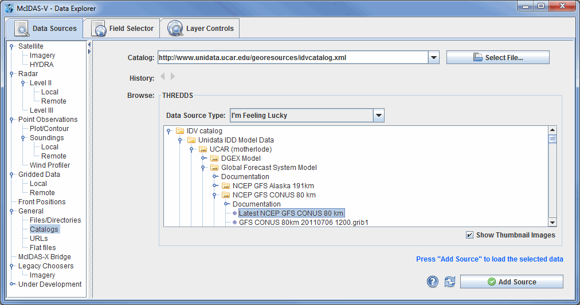Select Imagery under Legacy Choosers
580x305 pixels.
pos(42,275)
